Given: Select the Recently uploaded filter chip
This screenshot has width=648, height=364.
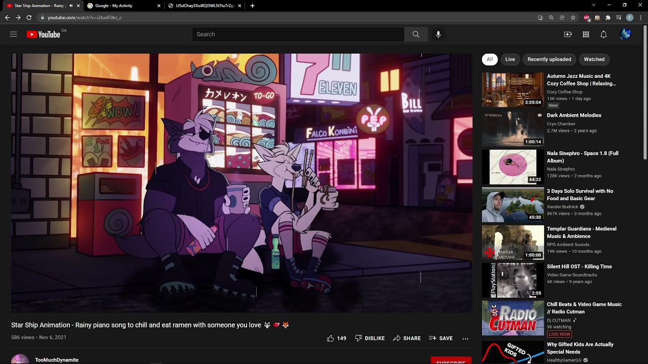Looking at the screenshot, I should pos(549,59).
